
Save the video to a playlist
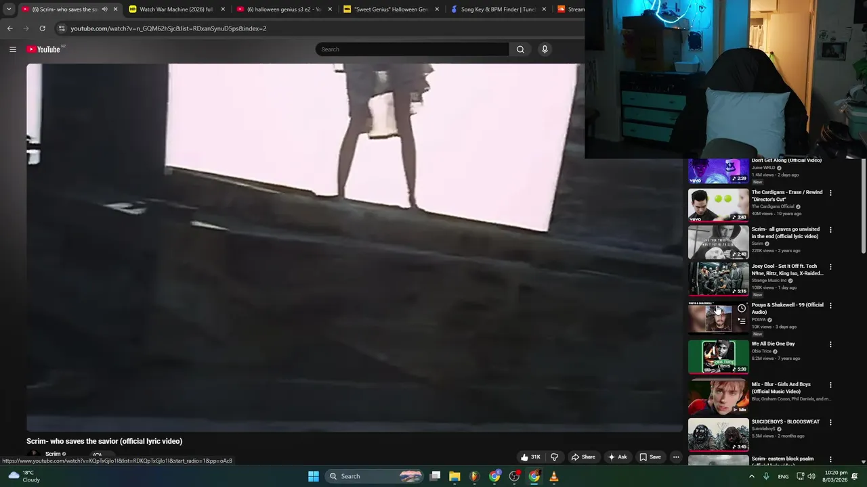tap(650, 457)
